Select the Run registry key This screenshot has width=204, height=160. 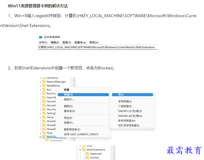click(49, 90)
